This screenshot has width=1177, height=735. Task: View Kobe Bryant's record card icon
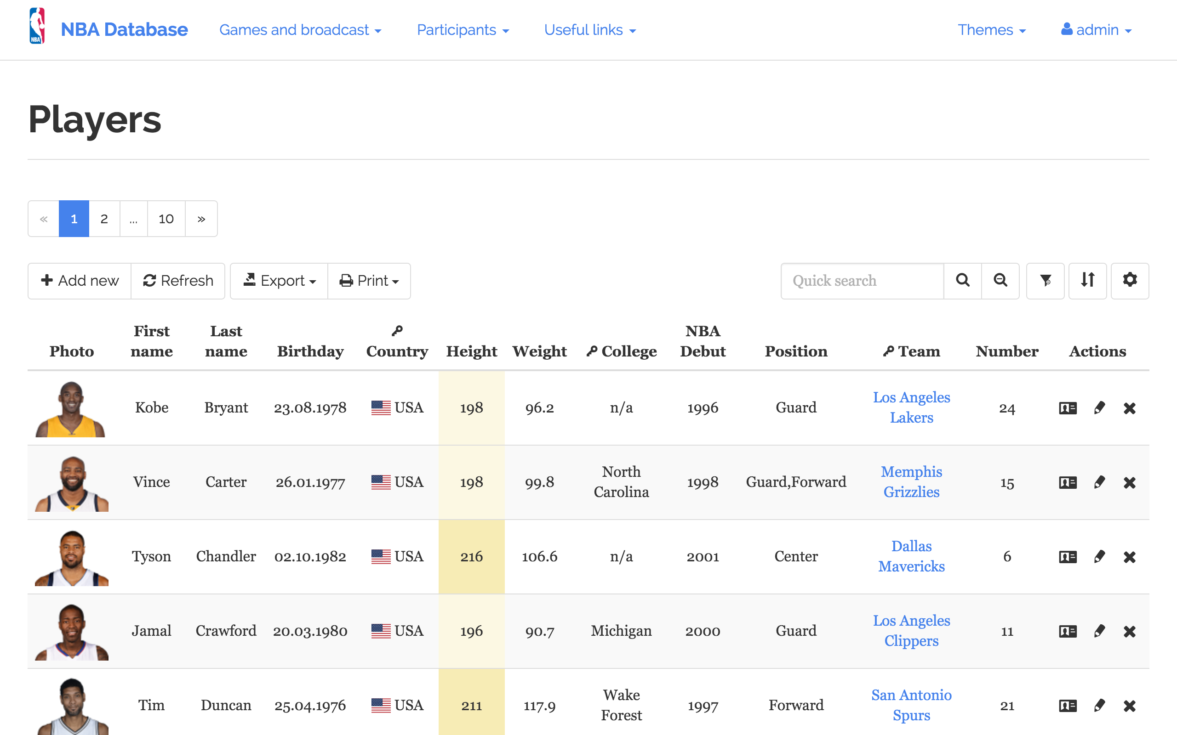pyautogui.click(x=1068, y=408)
